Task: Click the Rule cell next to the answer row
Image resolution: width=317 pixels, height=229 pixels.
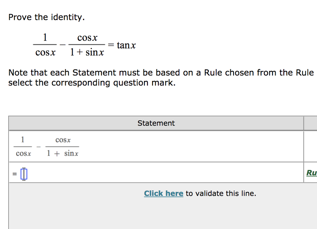Action: (x=312, y=173)
